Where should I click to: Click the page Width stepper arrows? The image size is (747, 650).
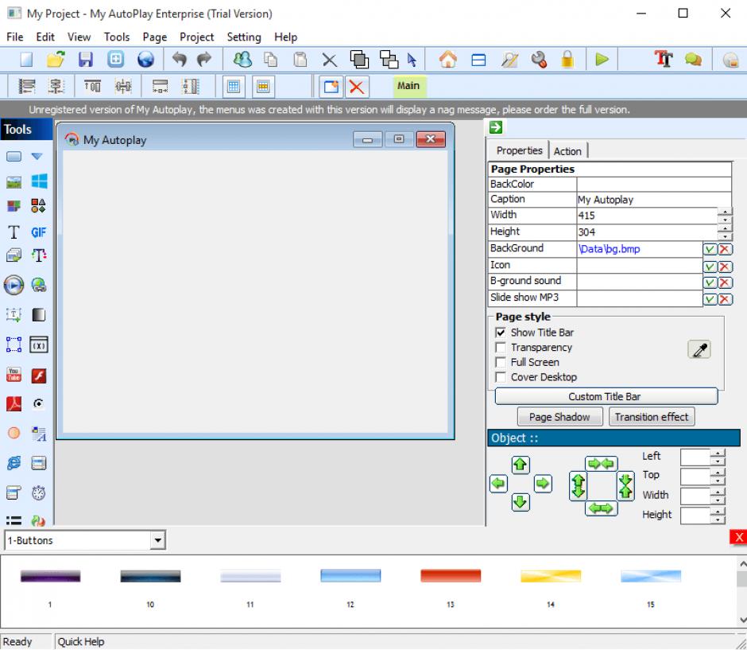point(724,216)
